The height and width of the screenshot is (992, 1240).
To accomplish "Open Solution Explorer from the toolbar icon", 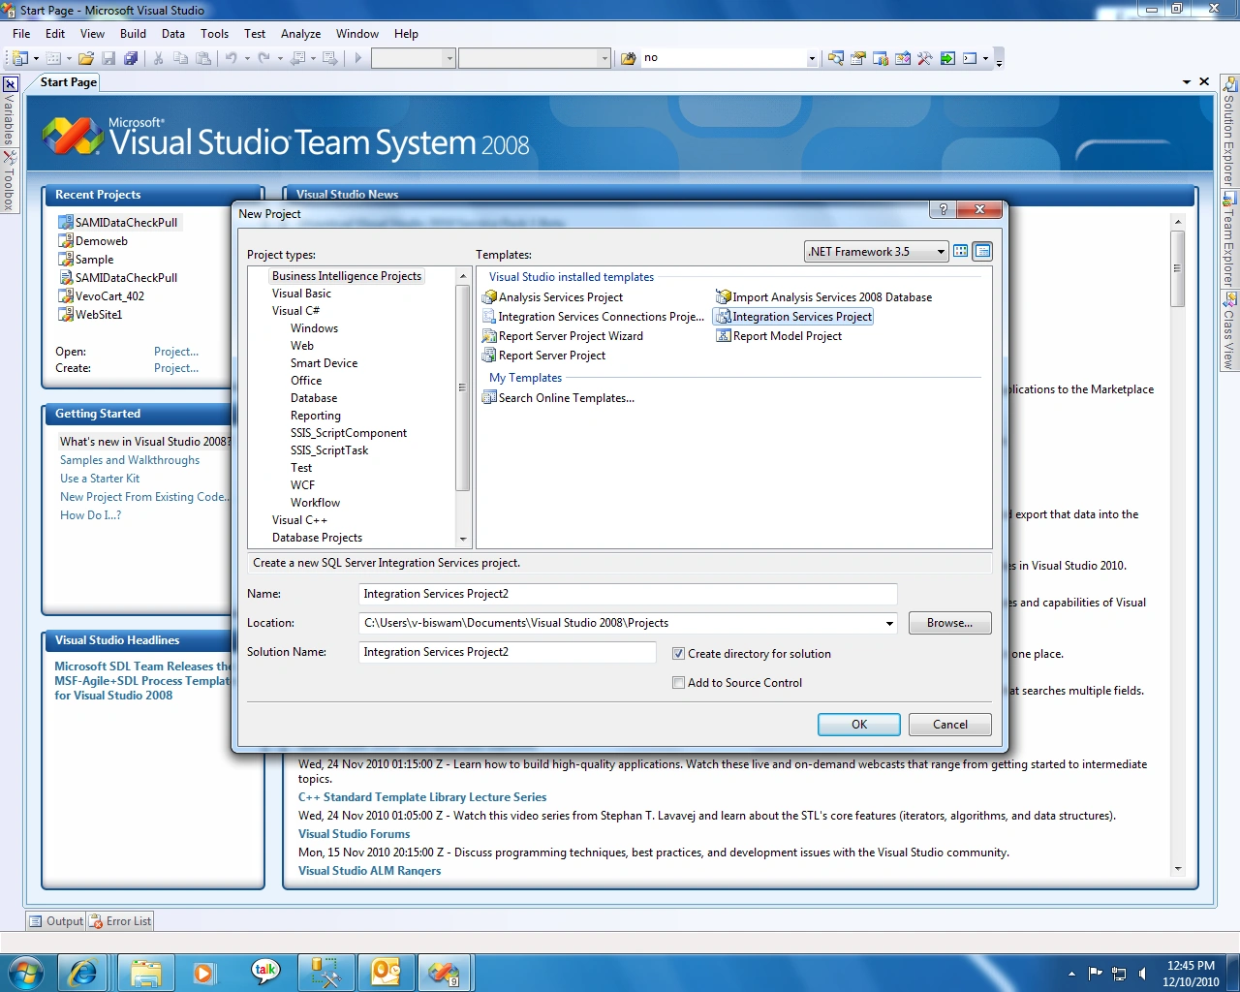I will [835, 58].
